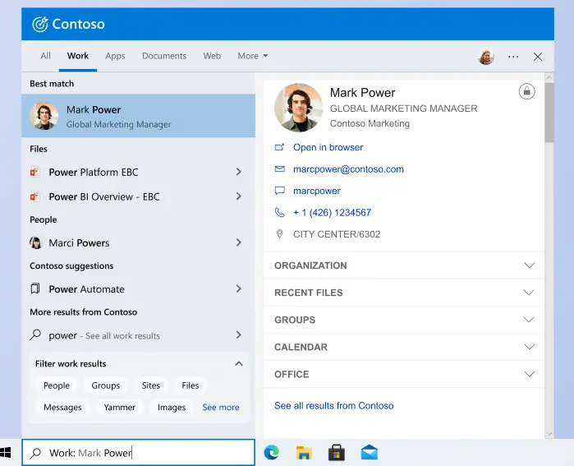Image resolution: width=574 pixels, height=466 pixels.
Task: Collapse the Filter work results panel
Action: tap(239, 364)
